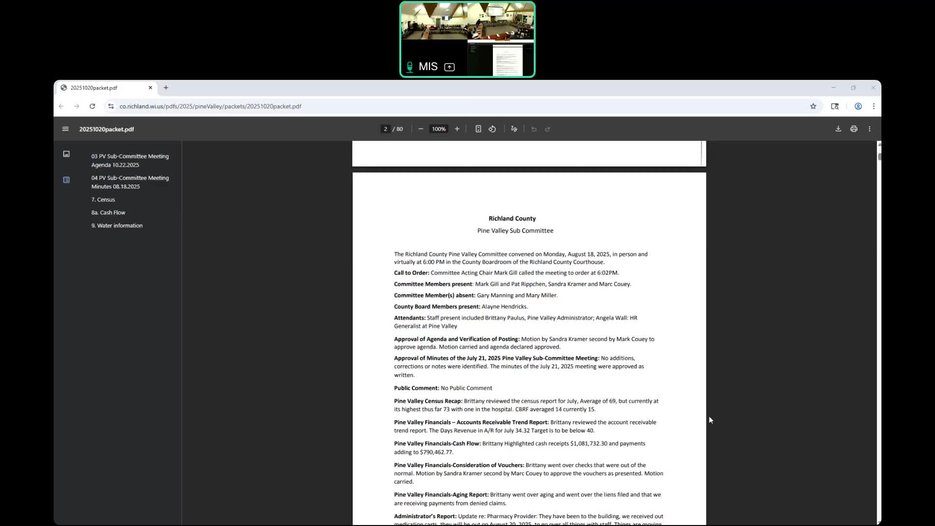Open the Chrome browser options menu
This screenshot has width=935, height=526.
point(874,106)
